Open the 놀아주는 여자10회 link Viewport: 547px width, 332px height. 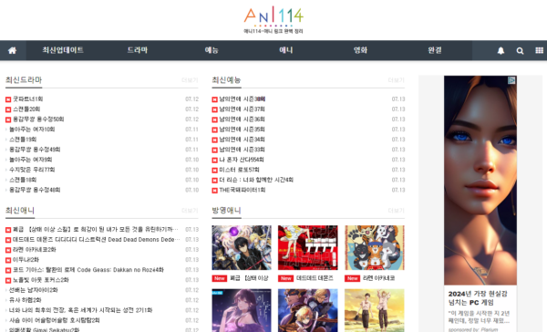pyautogui.click(x=32, y=130)
